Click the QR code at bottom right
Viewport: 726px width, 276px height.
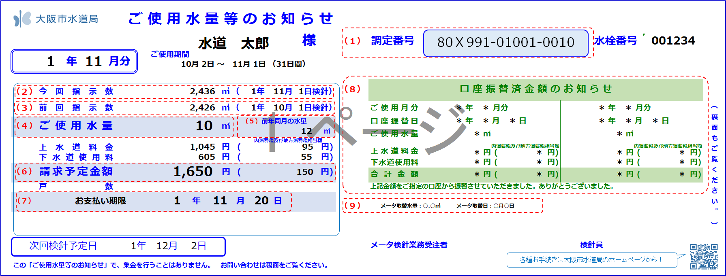click(x=704, y=256)
